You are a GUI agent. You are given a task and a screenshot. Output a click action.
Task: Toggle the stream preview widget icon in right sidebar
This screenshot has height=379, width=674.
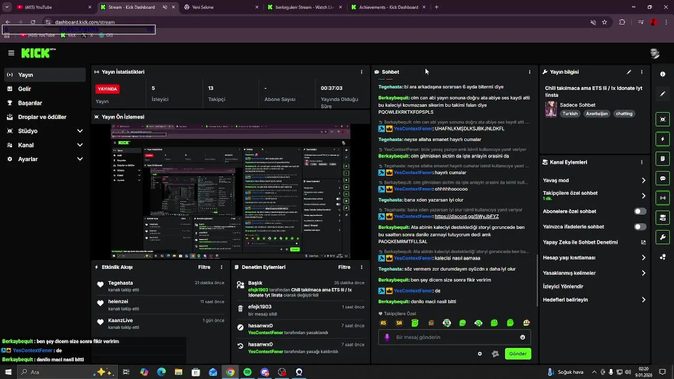pyautogui.click(x=662, y=119)
